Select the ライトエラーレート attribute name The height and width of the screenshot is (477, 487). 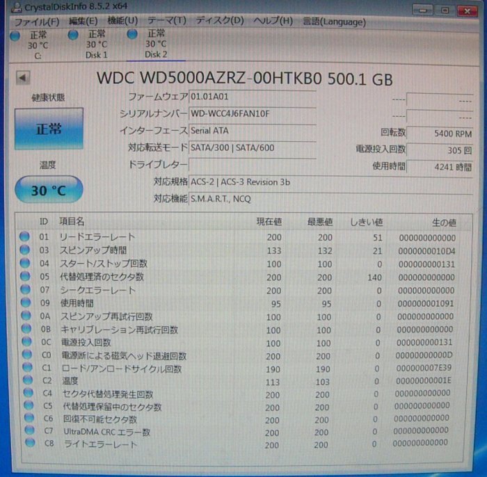[100, 444]
